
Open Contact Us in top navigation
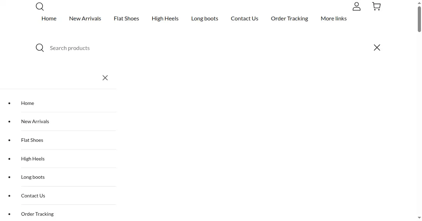(x=244, y=18)
